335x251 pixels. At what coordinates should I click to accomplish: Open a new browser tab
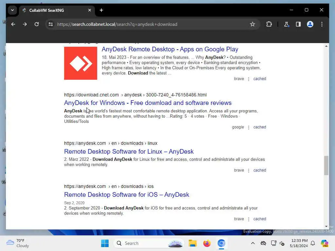pyautogui.click(x=101, y=10)
